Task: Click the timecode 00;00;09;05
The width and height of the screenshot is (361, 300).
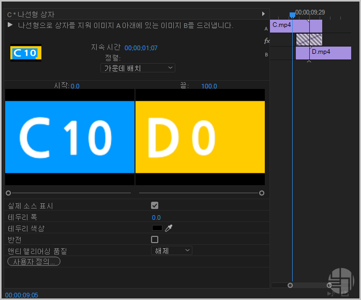Action: pyautogui.click(x=22, y=295)
